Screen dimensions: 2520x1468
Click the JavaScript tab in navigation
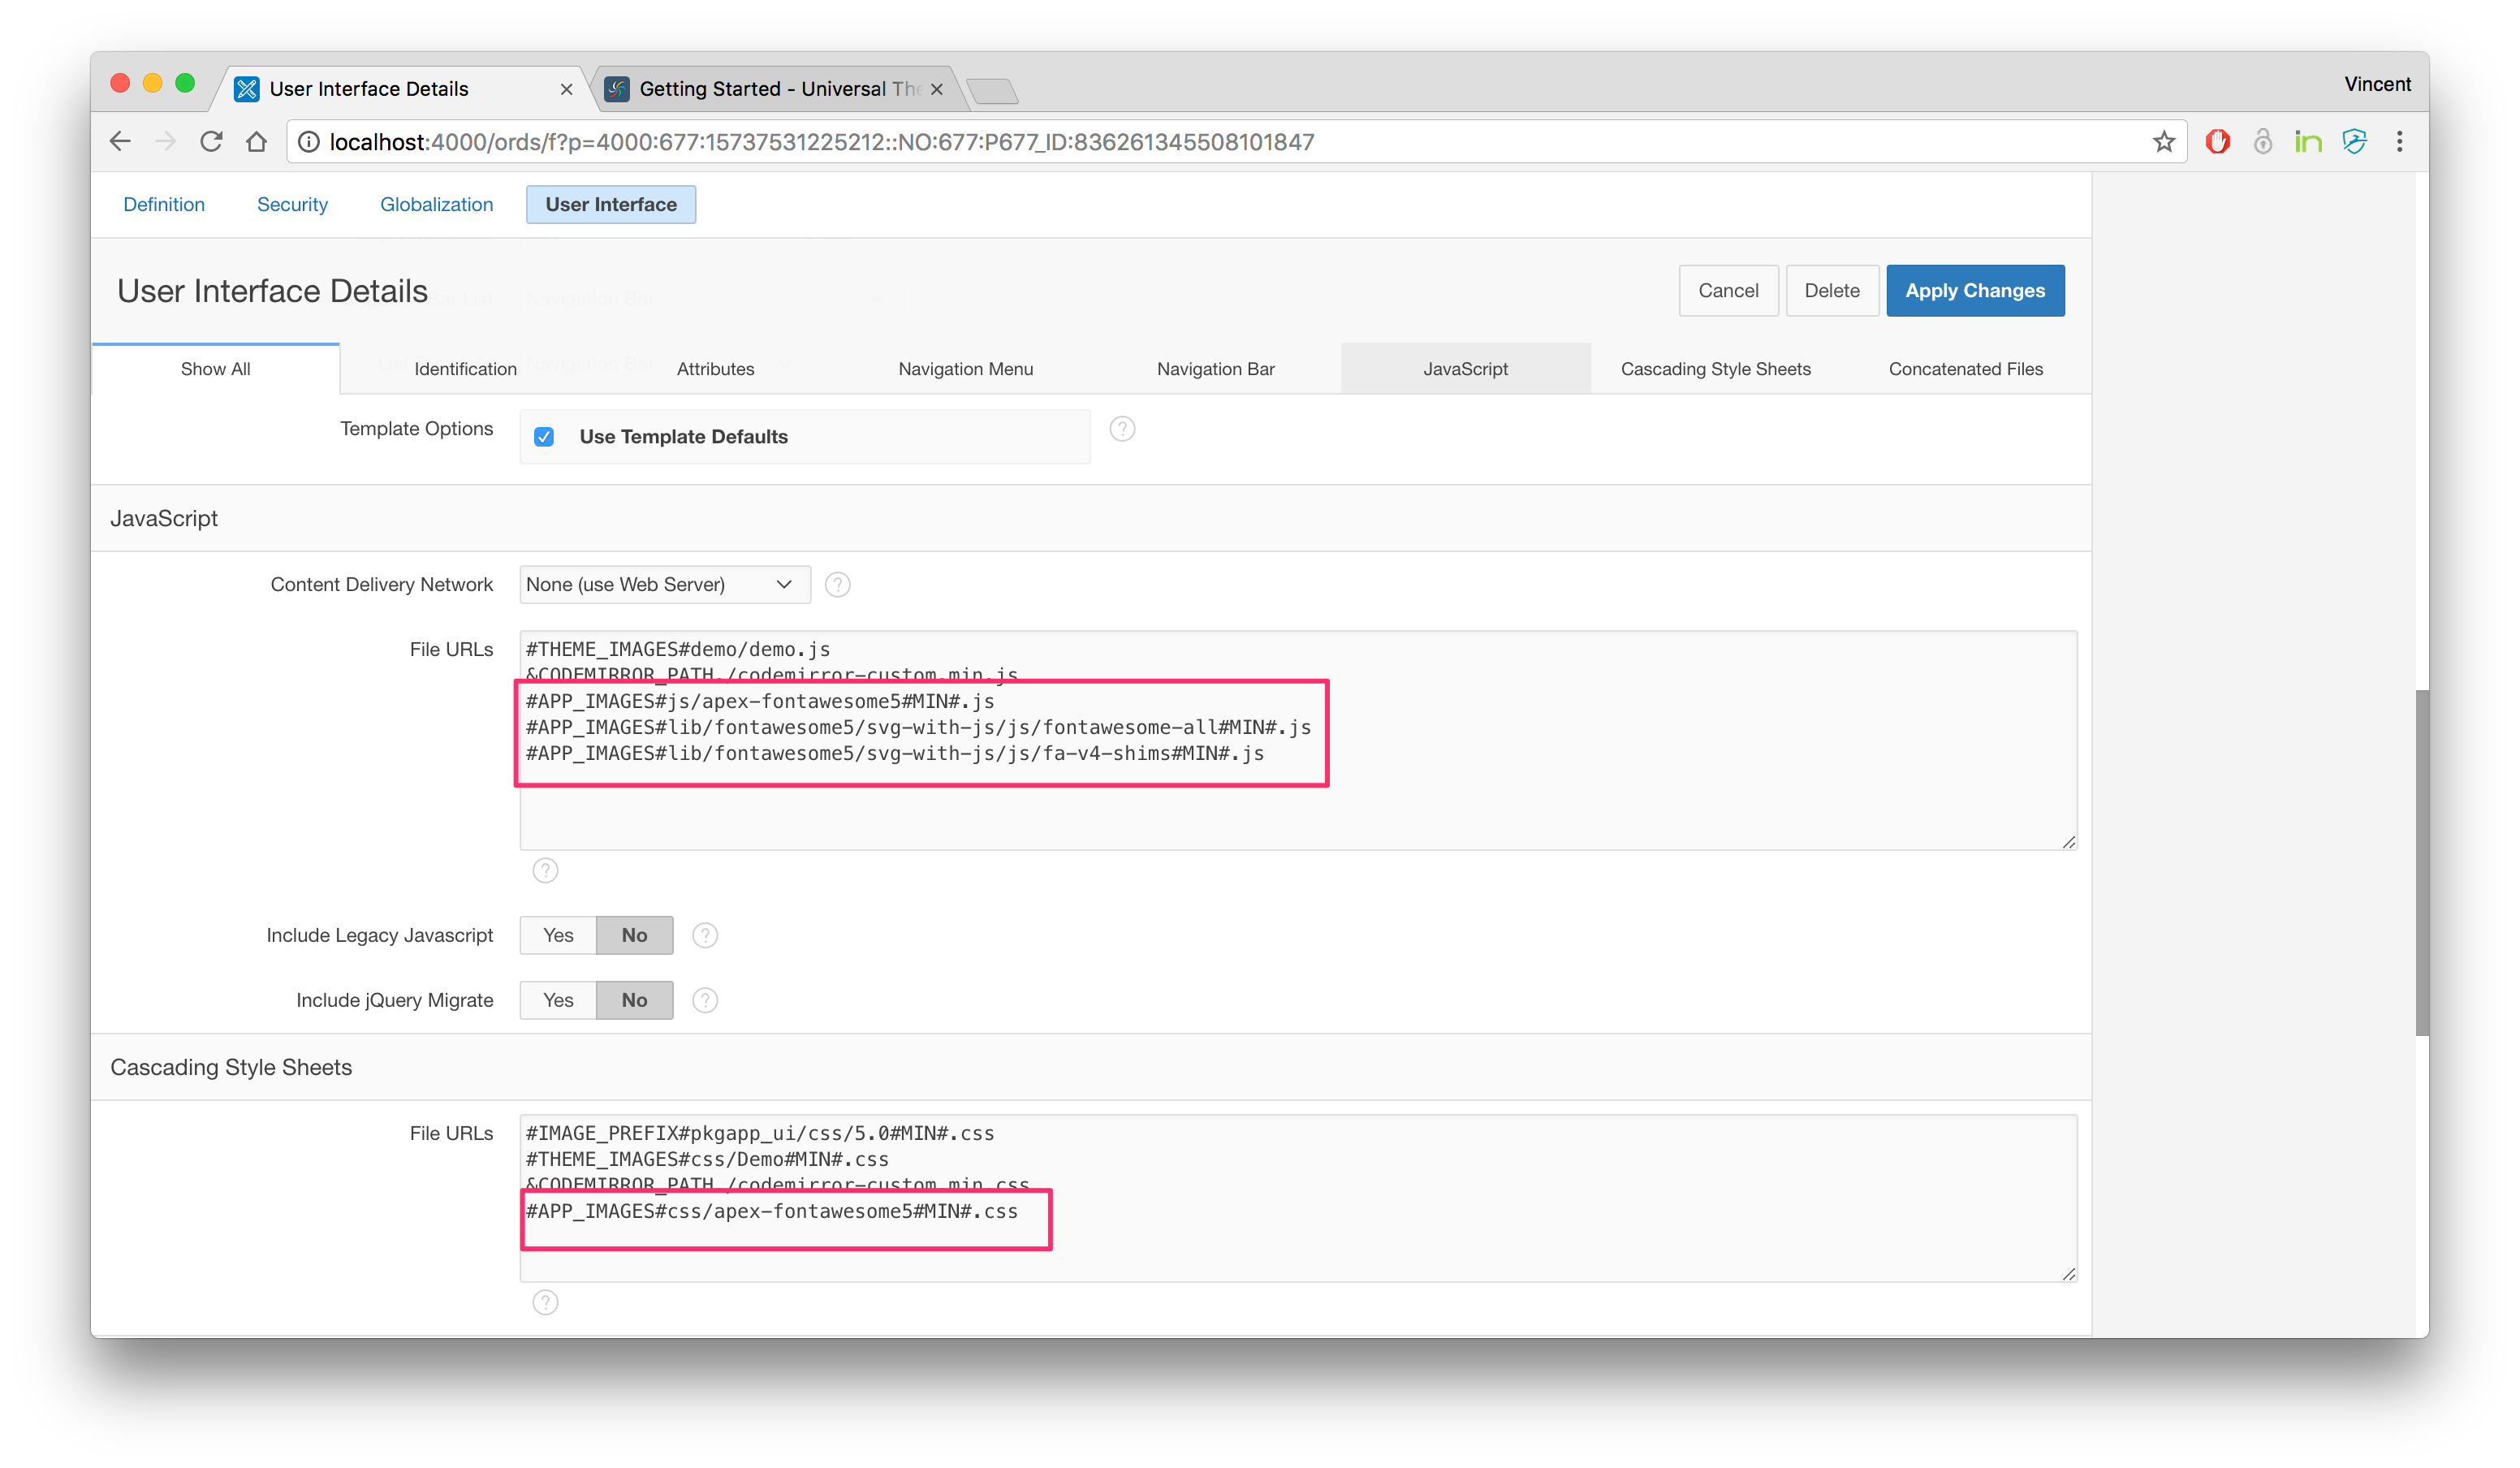tap(1465, 369)
